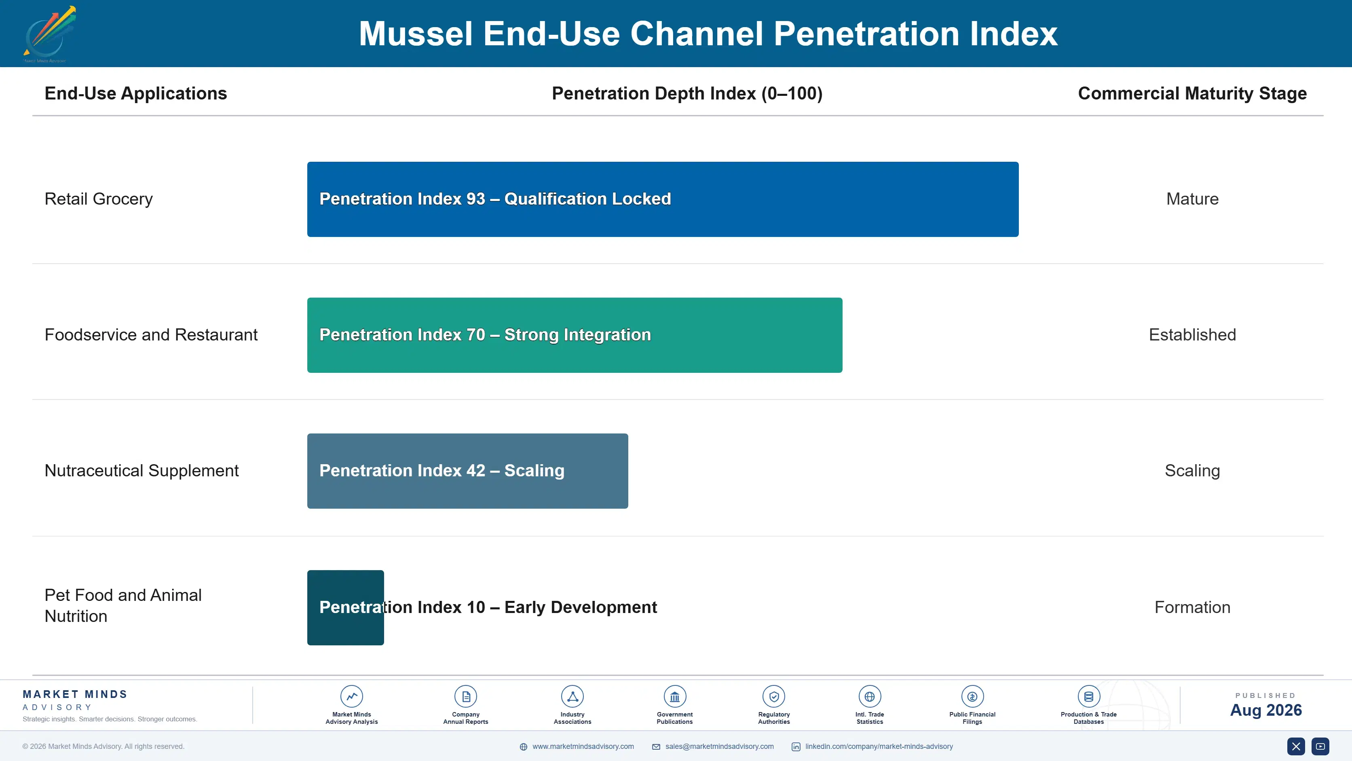The image size is (1352, 761).
Task: Click 'Pet Food and Animal Nutrition' label
Action: click(x=123, y=606)
